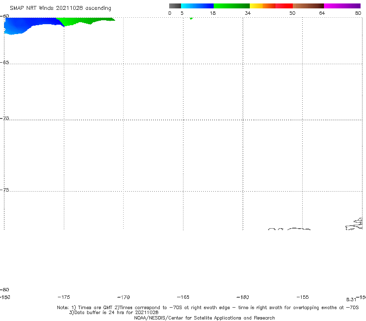The image size is (366, 321).
Task: Click the longitude axis label '-165'
Action: coord(183,297)
